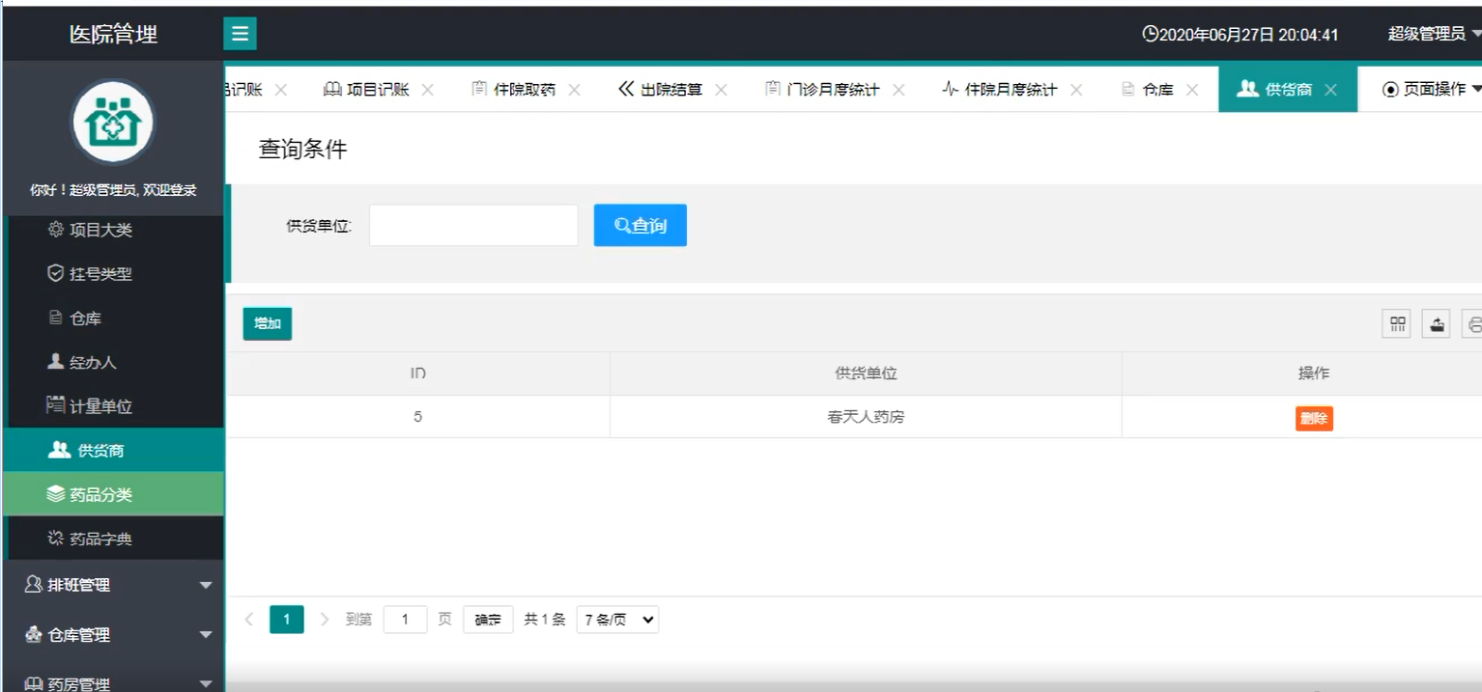Click the 确定 pagination confirm button
1482x692 pixels.
click(x=488, y=620)
